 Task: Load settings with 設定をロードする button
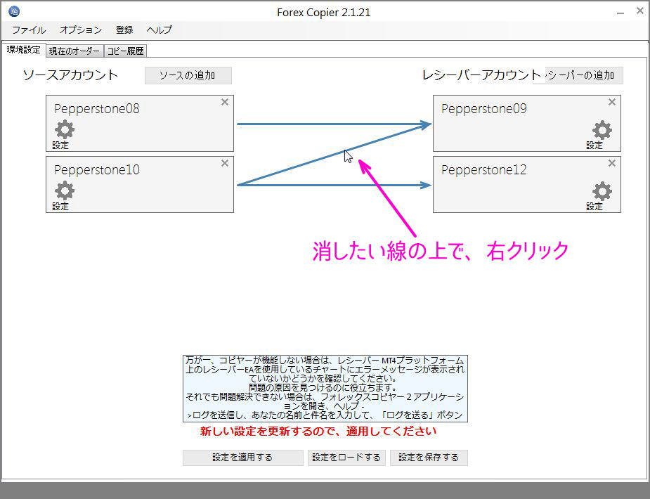346,458
